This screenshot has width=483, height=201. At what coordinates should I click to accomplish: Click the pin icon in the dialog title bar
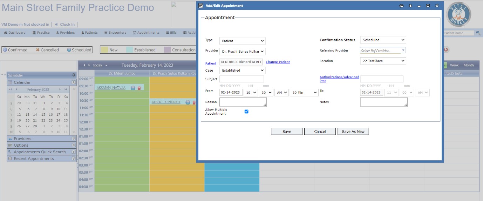click(x=401, y=6)
